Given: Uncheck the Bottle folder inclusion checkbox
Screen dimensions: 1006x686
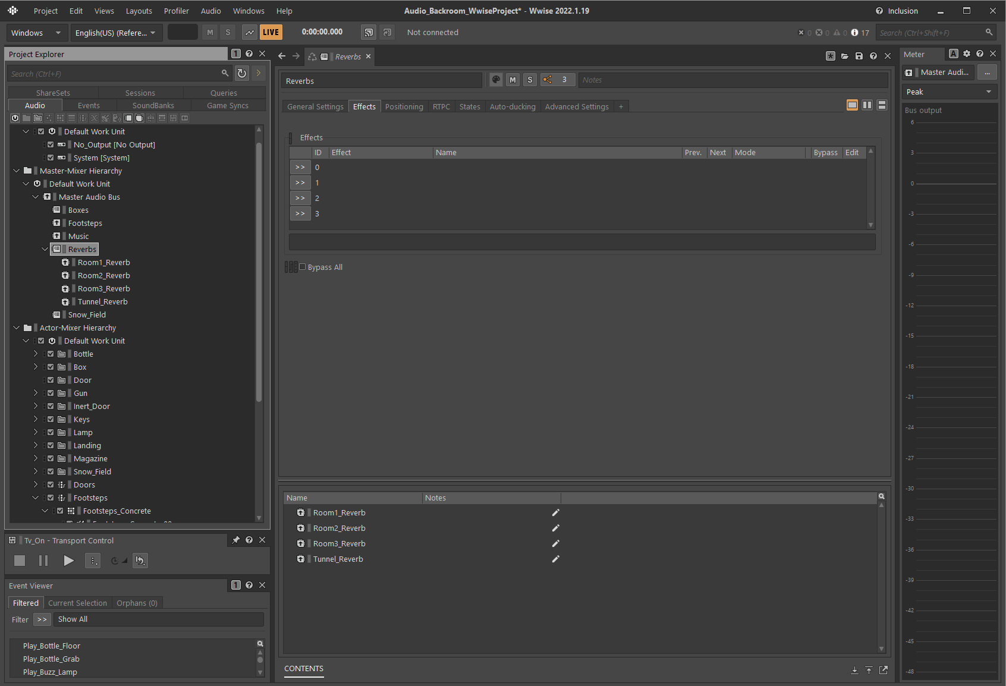Looking at the screenshot, I should (51, 354).
